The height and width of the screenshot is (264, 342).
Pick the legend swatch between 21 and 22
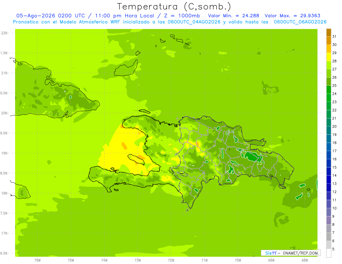(329, 114)
